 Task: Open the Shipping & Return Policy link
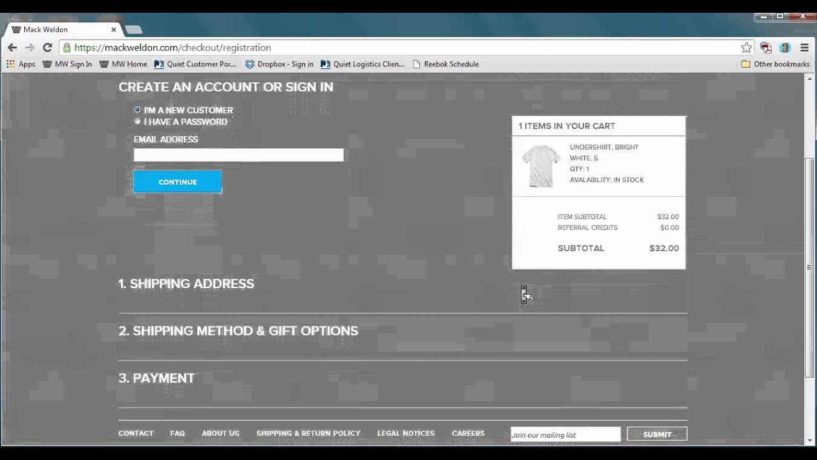click(x=308, y=433)
